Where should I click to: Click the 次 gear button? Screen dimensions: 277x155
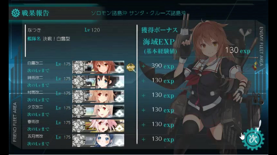coord(253,139)
